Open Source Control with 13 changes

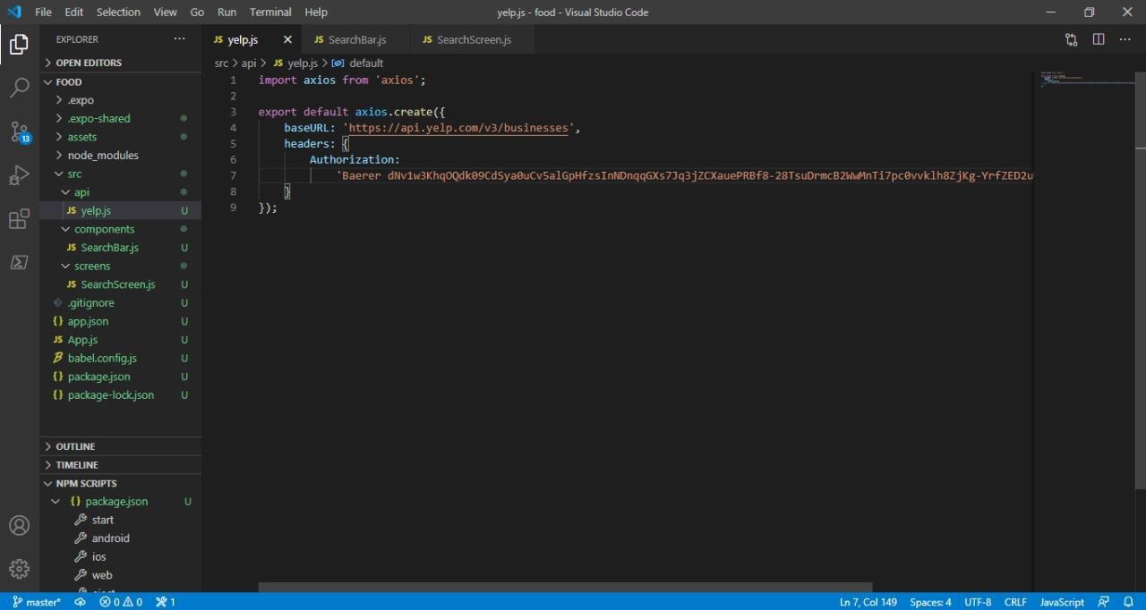[19, 131]
